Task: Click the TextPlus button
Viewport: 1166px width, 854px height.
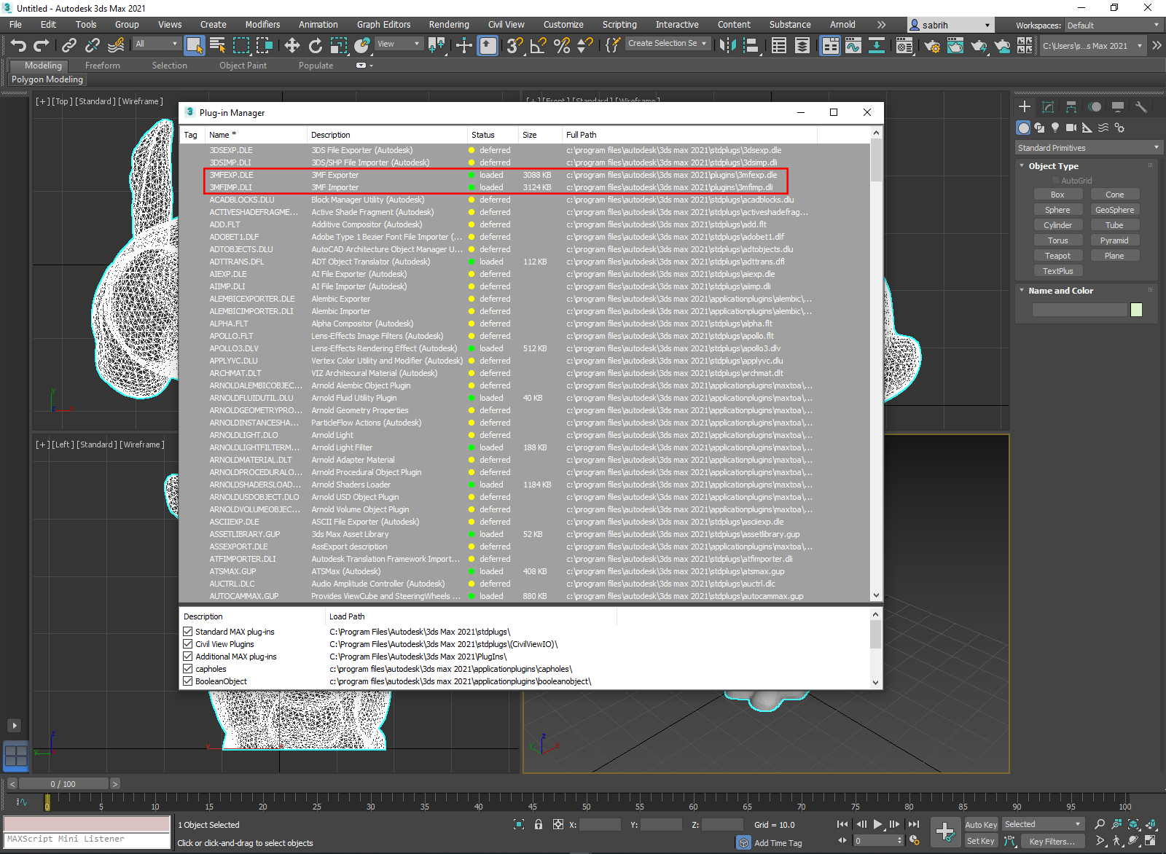Action: click(1057, 271)
